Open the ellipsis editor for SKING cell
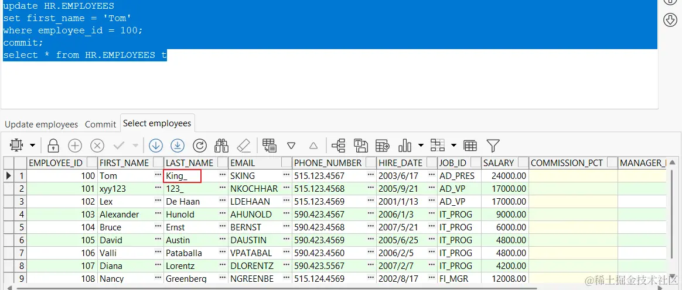The width and height of the screenshot is (682, 290). tap(286, 175)
